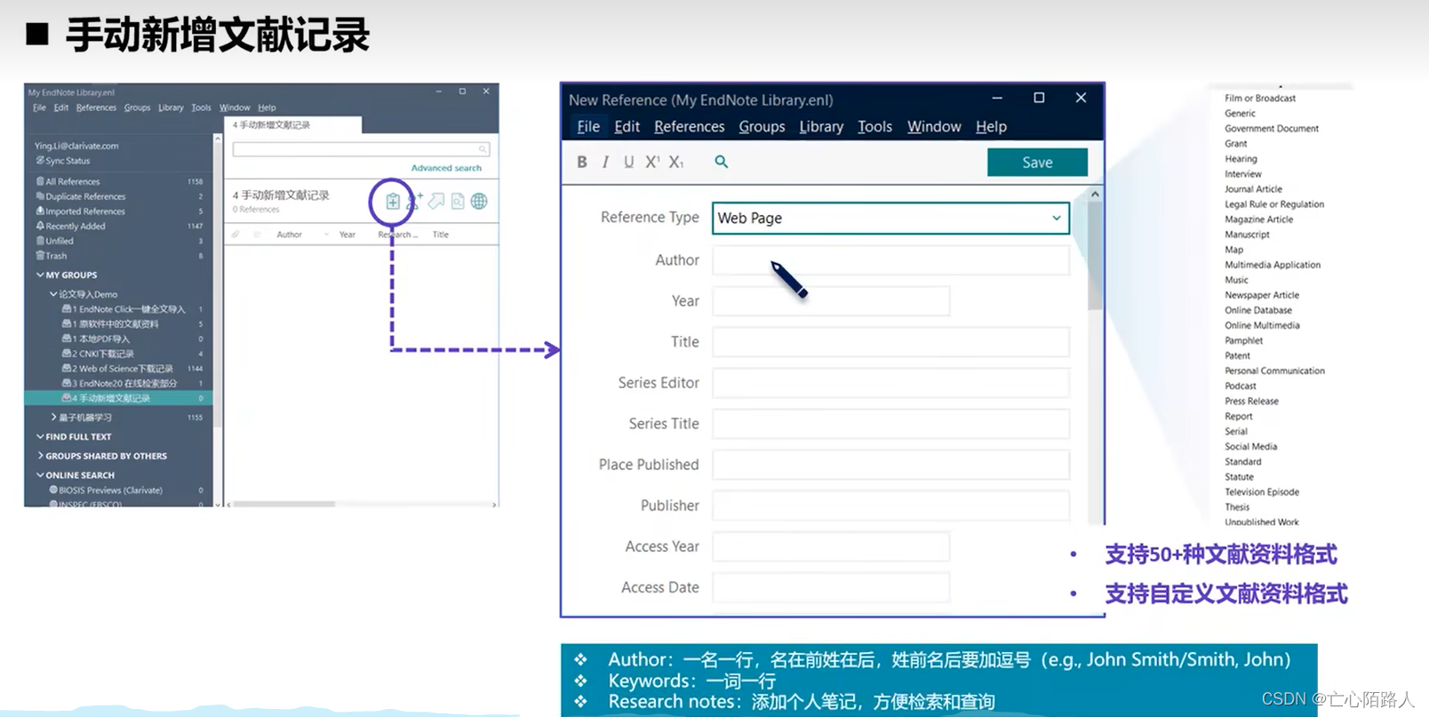
Task: Toggle Bold formatting in New Reference window
Action: tap(582, 162)
